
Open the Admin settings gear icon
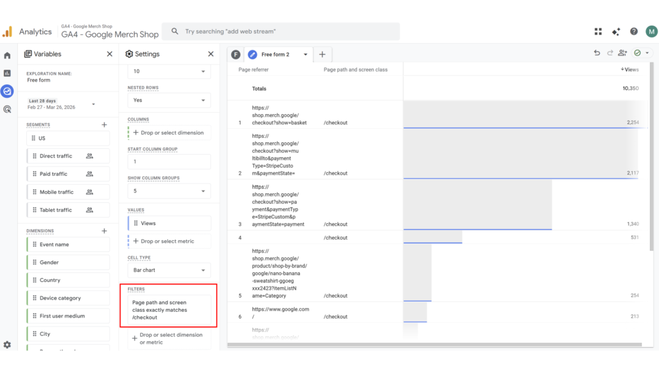click(7, 345)
